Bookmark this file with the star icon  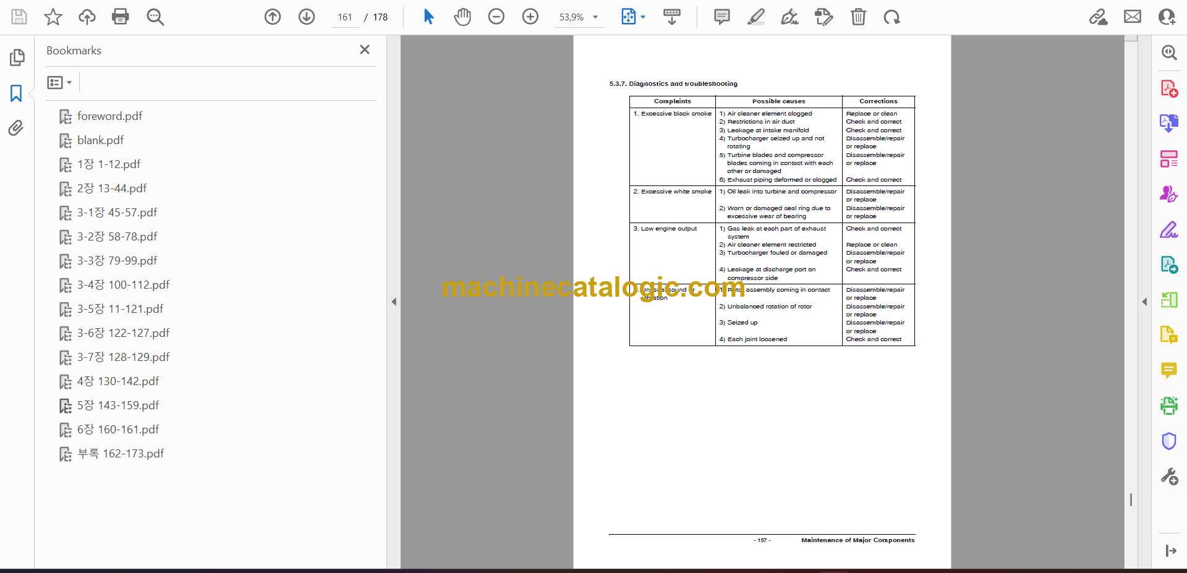[53, 17]
